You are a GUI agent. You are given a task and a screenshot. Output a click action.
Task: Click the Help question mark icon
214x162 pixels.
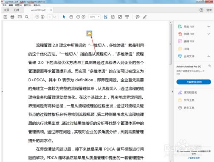click(201, 10)
